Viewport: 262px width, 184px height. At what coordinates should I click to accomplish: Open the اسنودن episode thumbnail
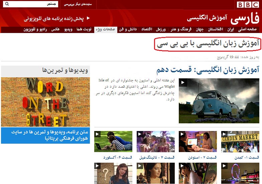click(198, 141)
